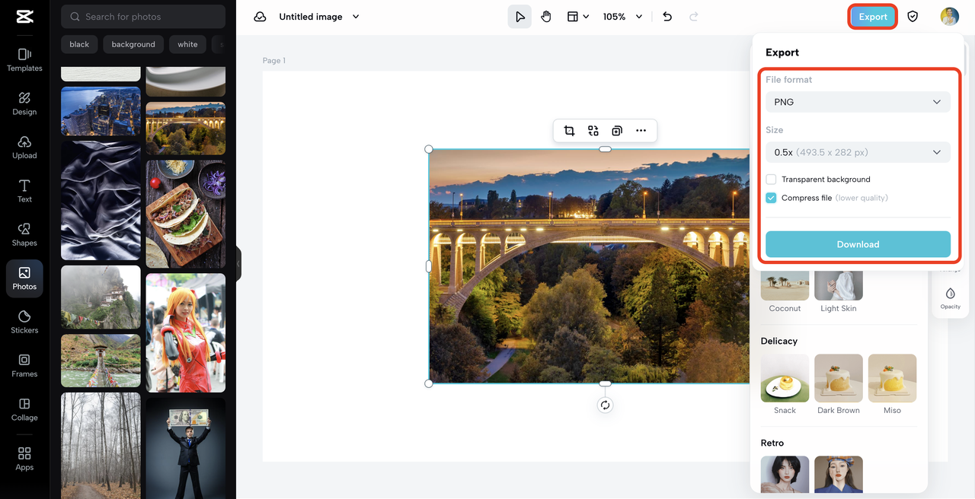Image resolution: width=975 pixels, height=499 pixels.
Task: Open the Text panel
Action: point(24,191)
